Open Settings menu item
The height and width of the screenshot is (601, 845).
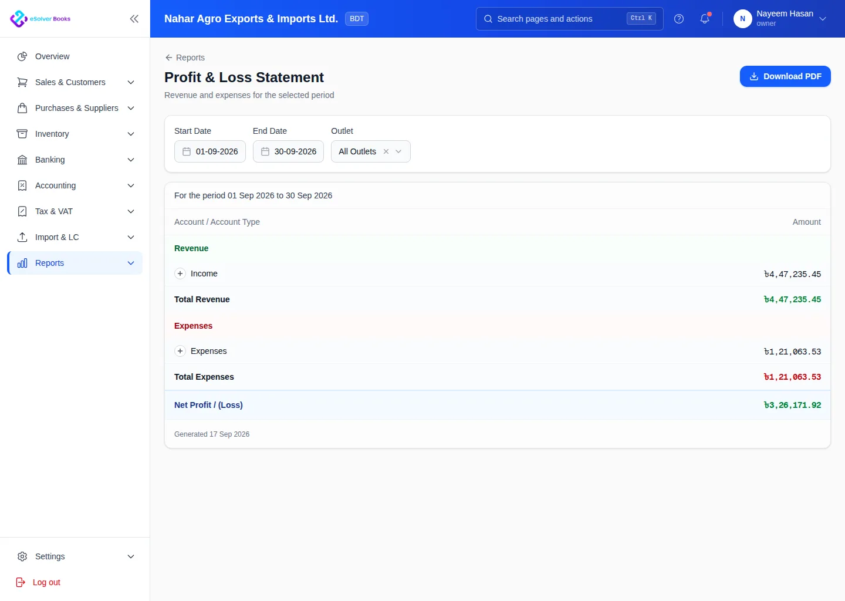[75, 556]
